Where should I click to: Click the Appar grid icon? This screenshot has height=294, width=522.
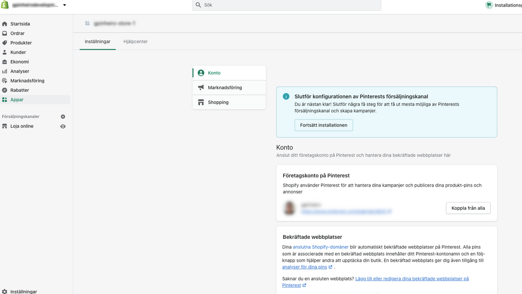coord(4,100)
